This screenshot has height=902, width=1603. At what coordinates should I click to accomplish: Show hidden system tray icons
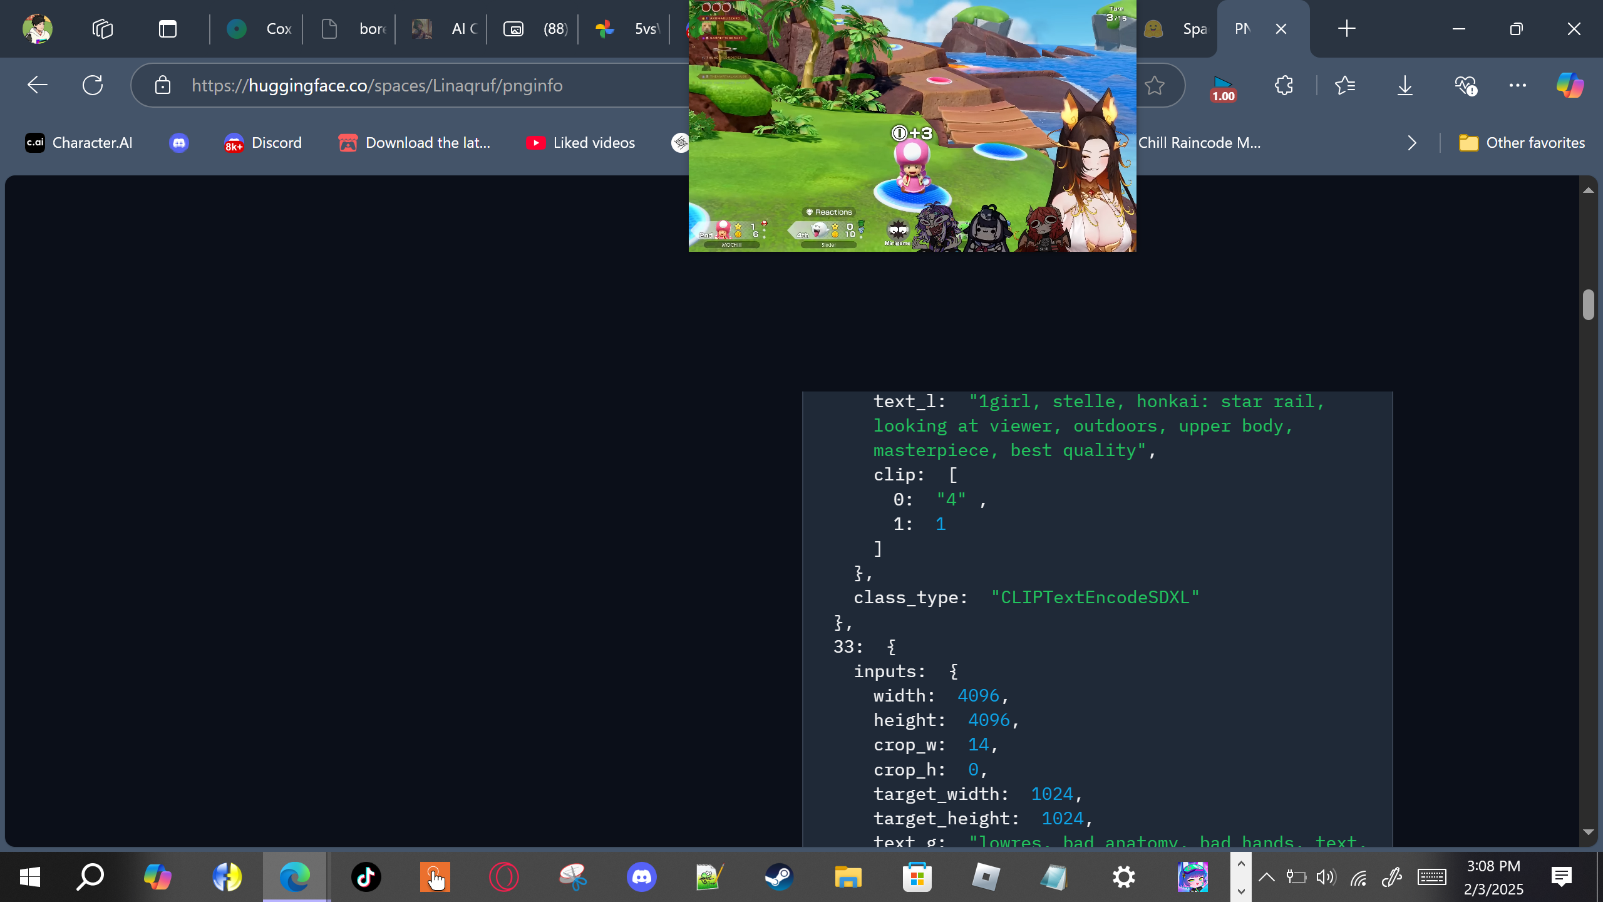click(x=1266, y=877)
